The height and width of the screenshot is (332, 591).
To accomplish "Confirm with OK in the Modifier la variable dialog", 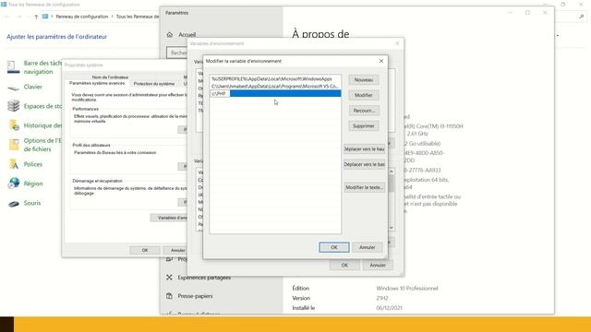I will coord(334,247).
